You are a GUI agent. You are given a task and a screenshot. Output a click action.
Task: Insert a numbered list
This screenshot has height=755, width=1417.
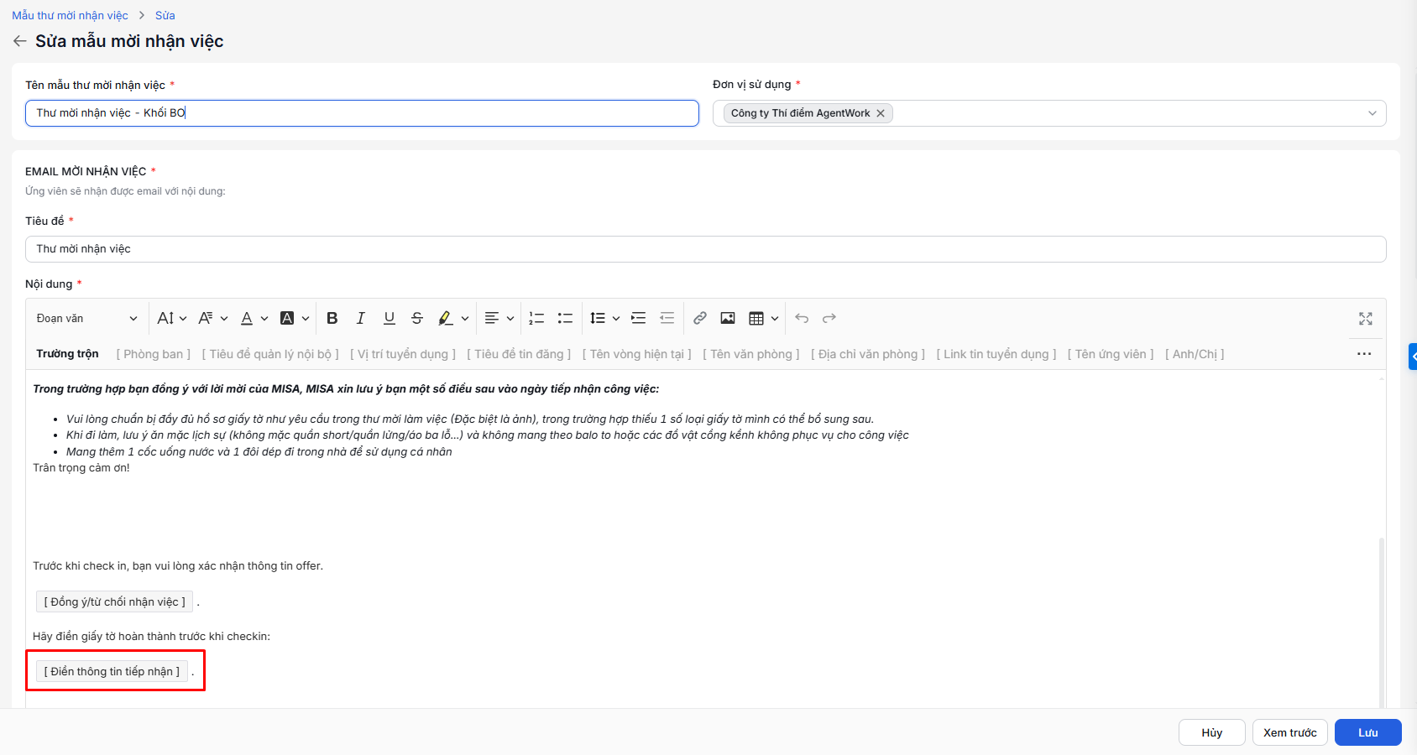pyautogui.click(x=537, y=318)
